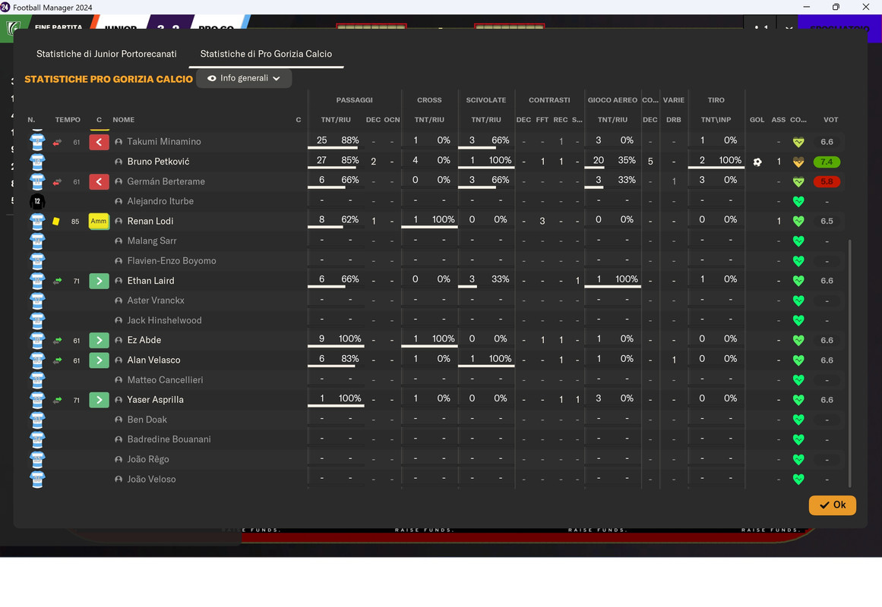Click the condition heart icon for Bruno Petković
The height and width of the screenshot is (607, 882).
[798, 162]
